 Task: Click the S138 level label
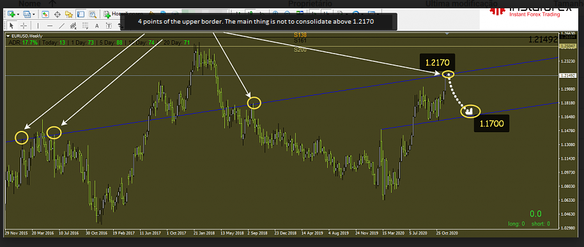[x=300, y=34]
